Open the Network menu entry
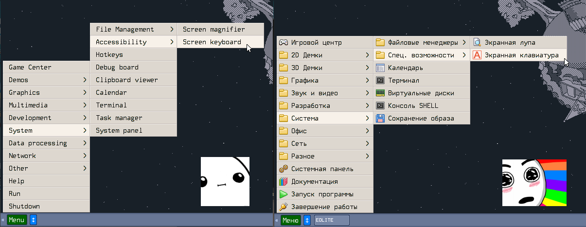The height and width of the screenshot is (227, 586). coord(47,156)
